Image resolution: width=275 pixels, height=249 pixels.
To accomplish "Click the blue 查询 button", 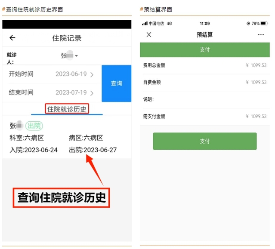I will click(x=116, y=83).
